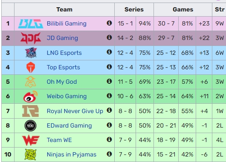Open info icon for JD Gaming

tap(109, 37)
